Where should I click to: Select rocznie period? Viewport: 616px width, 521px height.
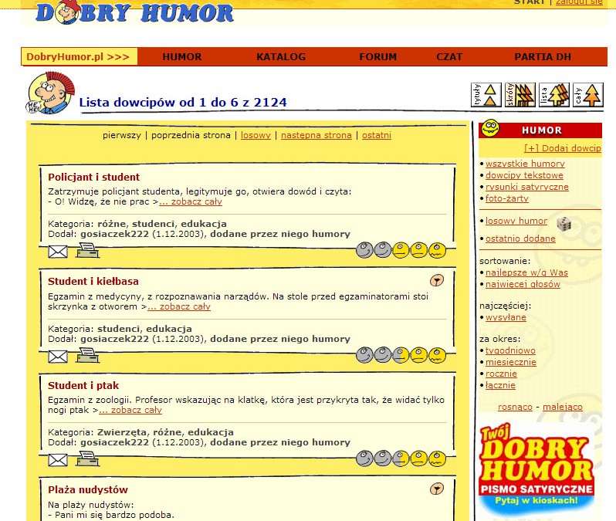pyautogui.click(x=501, y=374)
